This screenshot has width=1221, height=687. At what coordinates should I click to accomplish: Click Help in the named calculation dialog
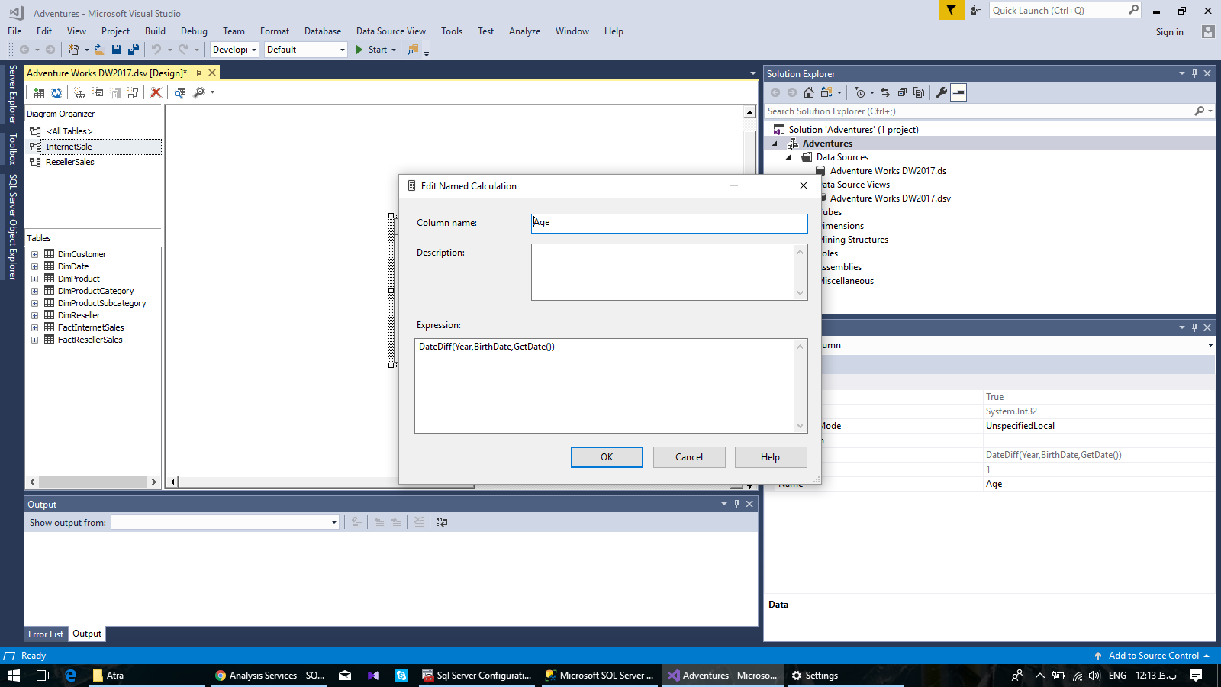click(771, 457)
